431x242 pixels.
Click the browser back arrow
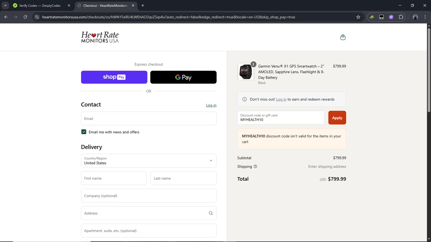[x=6, y=17]
